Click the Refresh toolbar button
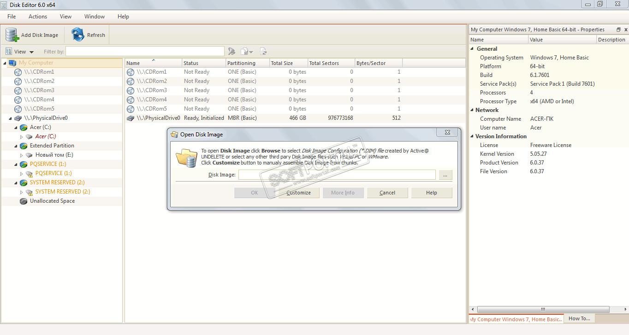629x335 pixels. click(x=89, y=35)
